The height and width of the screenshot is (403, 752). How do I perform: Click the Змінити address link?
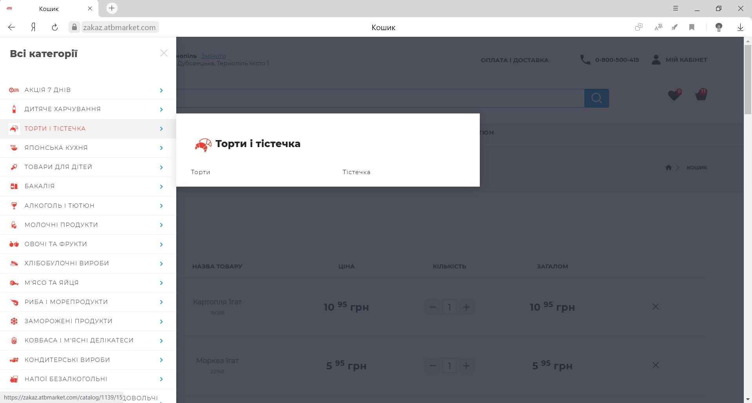[213, 56]
